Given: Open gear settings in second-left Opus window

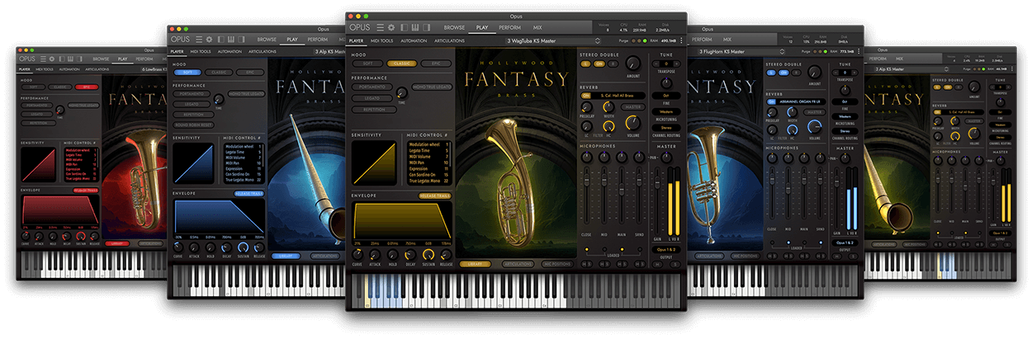Looking at the screenshot, I should pyautogui.click(x=210, y=39).
